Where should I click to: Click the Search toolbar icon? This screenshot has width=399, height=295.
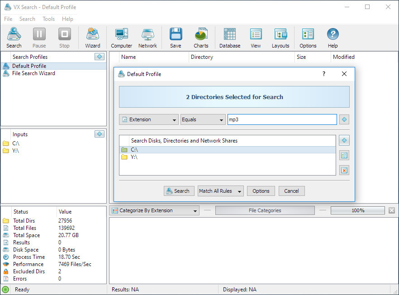point(14,38)
